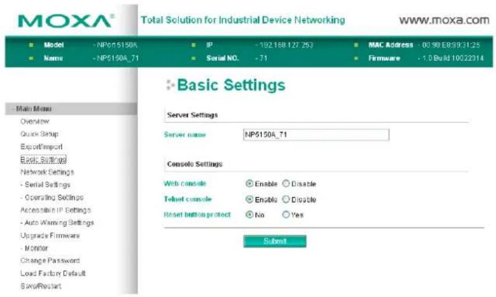496x297 pixels.
Task: Select Enable for Web console
Action: 249,183
